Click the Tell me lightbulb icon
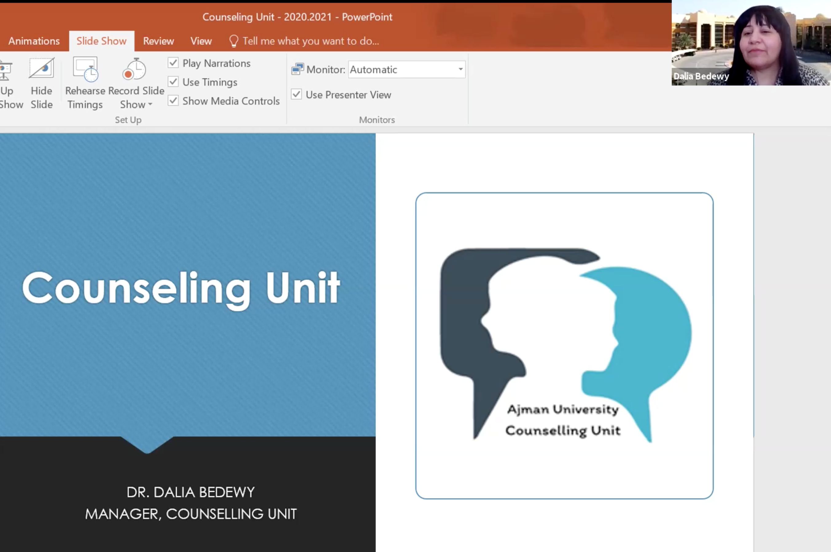Image resolution: width=831 pixels, height=552 pixels. click(233, 41)
